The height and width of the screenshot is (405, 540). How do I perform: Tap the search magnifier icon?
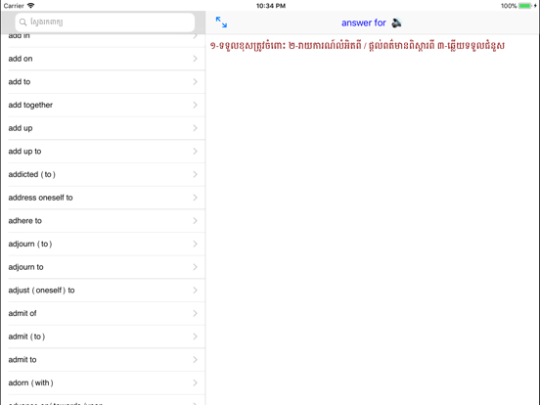pyautogui.click(x=22, y=22)
